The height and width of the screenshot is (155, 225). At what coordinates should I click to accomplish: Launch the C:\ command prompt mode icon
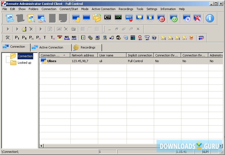pos(108,18)
